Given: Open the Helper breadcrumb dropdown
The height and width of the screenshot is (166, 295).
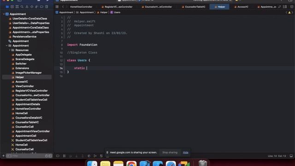Looking at the screenshot, I should coord(102,12).
